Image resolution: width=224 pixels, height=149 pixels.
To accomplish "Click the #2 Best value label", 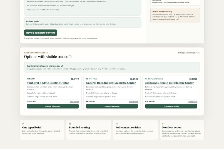I will coord(91,79).
